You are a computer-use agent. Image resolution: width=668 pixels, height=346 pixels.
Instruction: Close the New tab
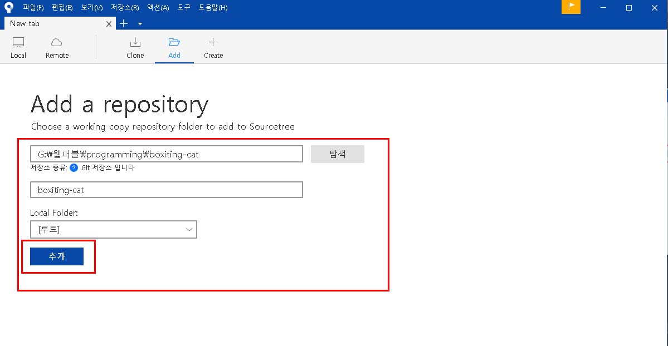[x=109, y=24]
